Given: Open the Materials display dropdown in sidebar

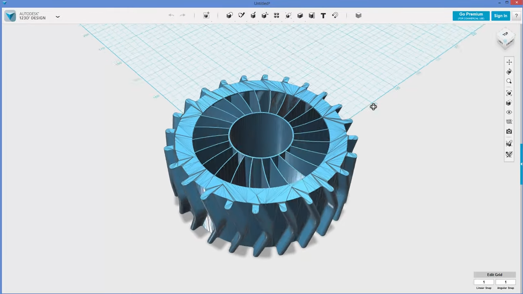Looking at the screenshot, I should [x=509, y=144].
